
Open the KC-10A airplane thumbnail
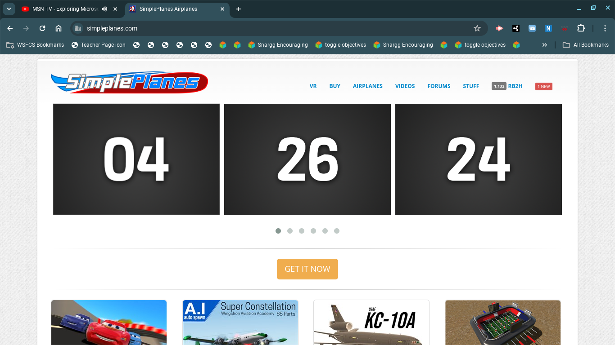(371, 323)
